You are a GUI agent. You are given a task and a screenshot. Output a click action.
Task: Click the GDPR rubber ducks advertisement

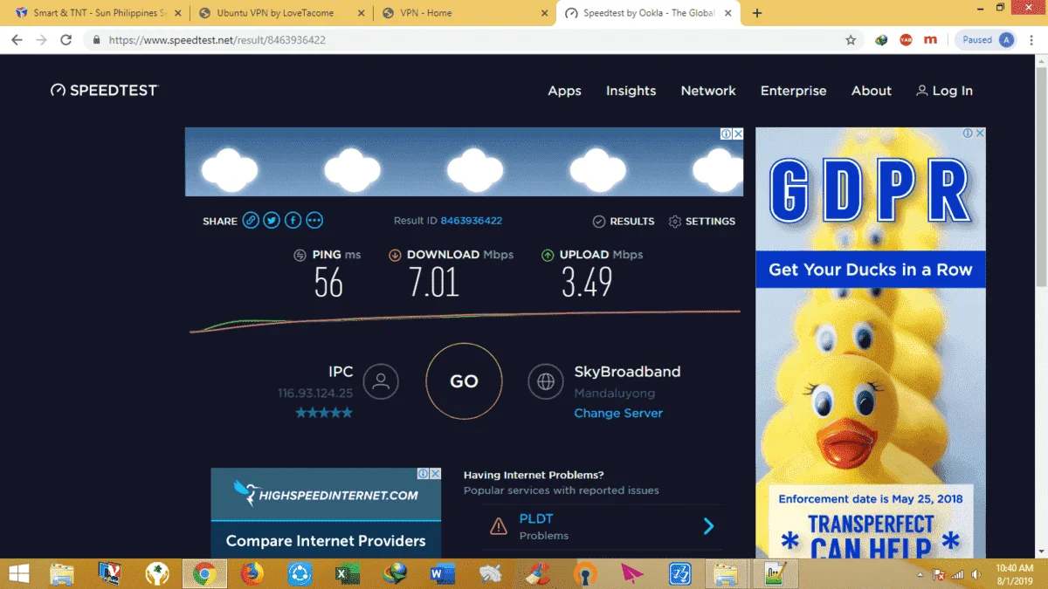click(871, 343)
